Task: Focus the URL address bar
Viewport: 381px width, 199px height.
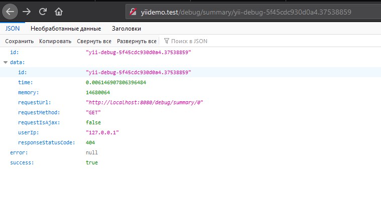Action: click(x=252, y=12)
